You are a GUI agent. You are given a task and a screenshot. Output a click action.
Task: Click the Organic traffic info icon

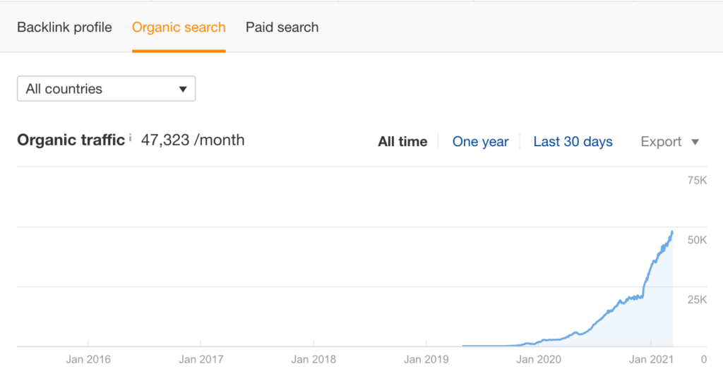[x=131, y=139]
